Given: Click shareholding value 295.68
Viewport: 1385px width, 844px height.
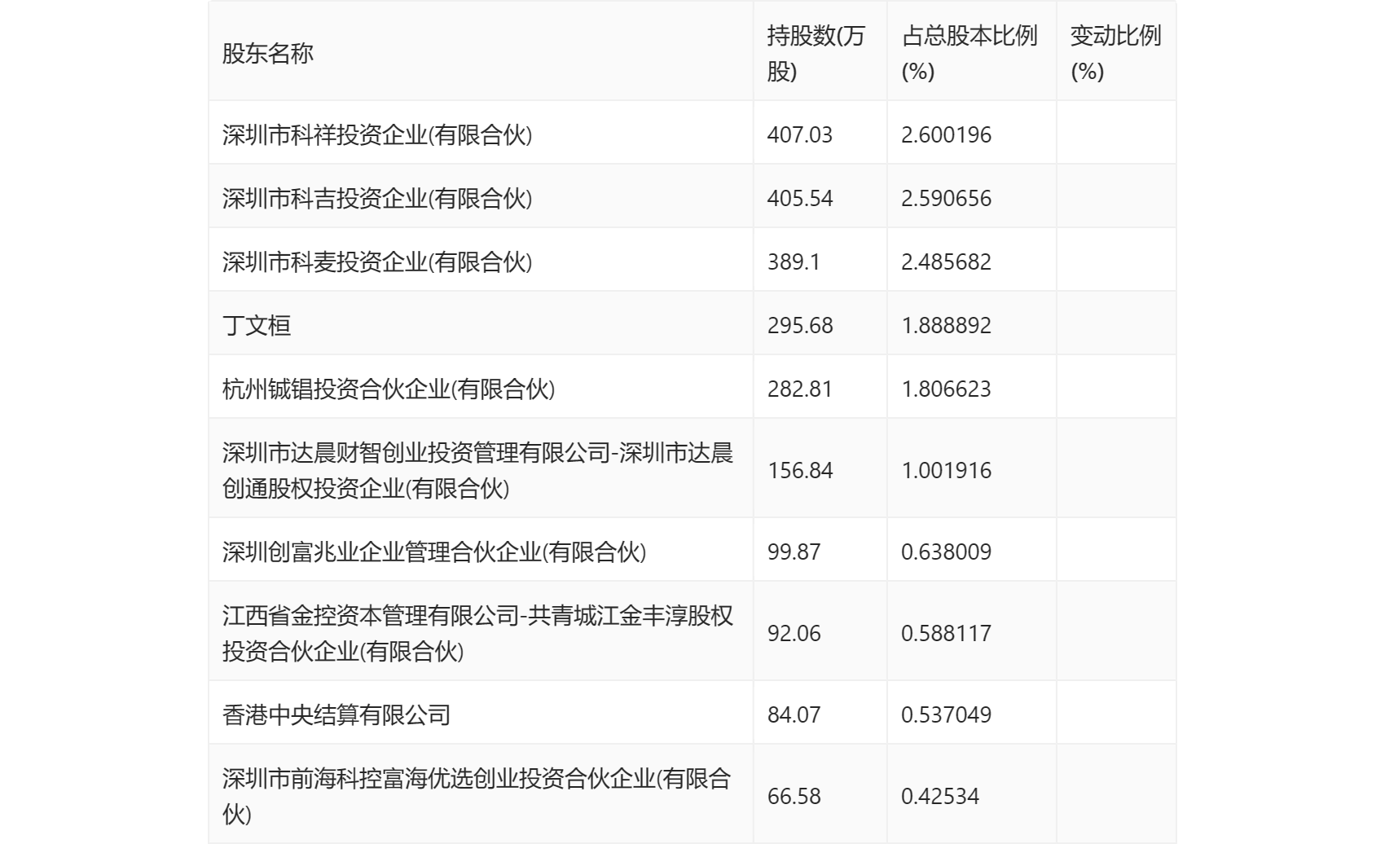Looking at the screenshot, I should point(800,325).
